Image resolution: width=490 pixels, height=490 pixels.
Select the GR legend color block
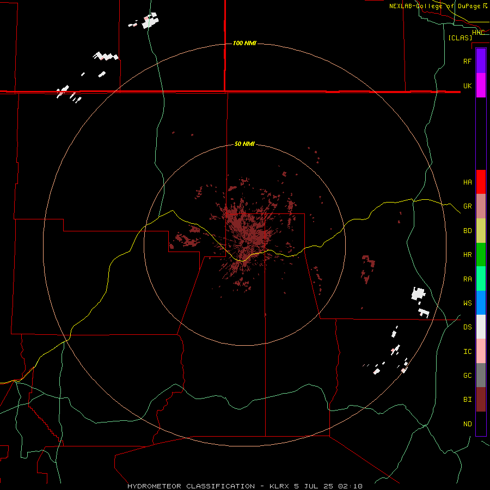pos(481,206)
